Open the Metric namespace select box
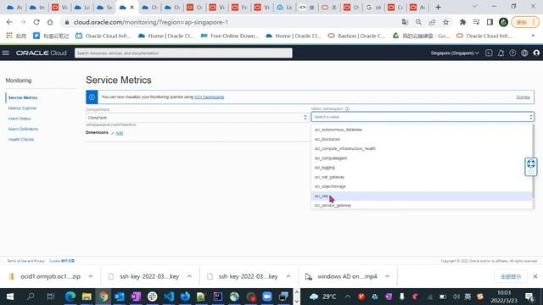 tap(423, 117)
